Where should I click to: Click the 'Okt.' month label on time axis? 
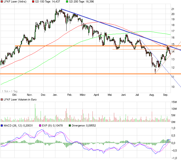[x=15, y=95]
